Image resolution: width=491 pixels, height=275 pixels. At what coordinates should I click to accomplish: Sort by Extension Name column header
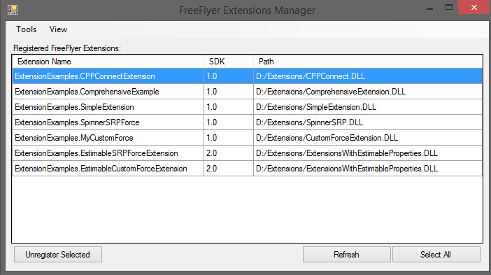click(x=108, y=62)
